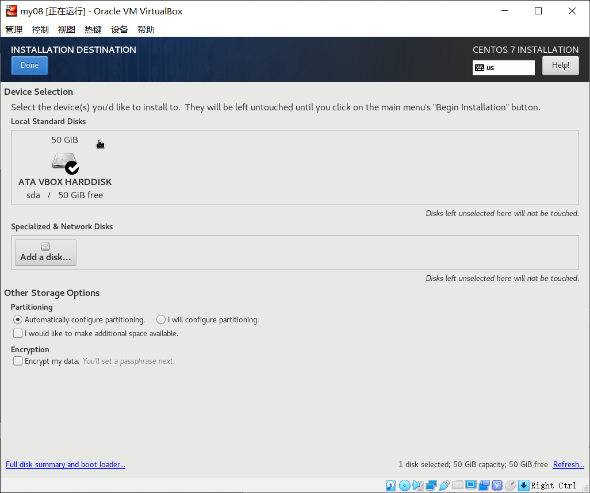This screenshot has height=493, width=590.
Task: Select the ATA VBOX HARDDISK disk icon
Action: pos(65,163)
